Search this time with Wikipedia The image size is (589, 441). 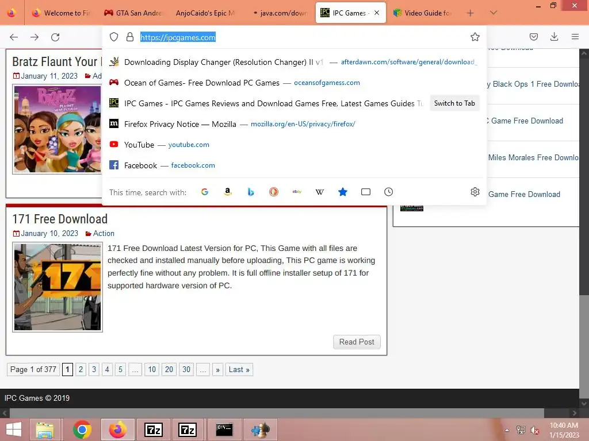click(x=320, y=192)
